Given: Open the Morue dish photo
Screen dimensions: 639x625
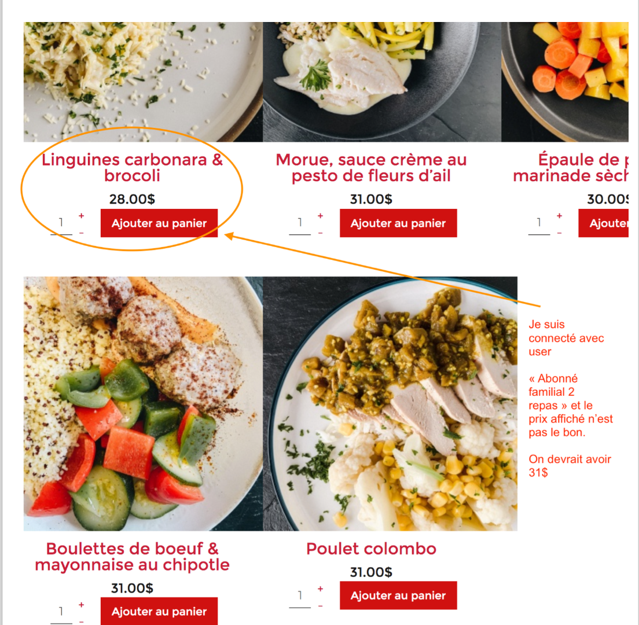Looking at the screenshot, I should (x=382, y=82).
